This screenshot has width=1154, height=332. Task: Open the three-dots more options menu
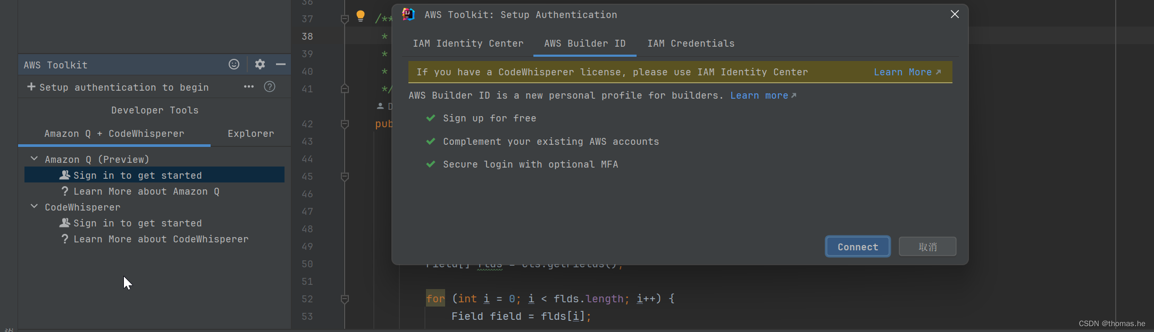point(249,86)
